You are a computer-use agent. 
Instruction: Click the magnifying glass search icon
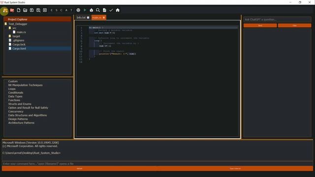click(x=98, y=10)
